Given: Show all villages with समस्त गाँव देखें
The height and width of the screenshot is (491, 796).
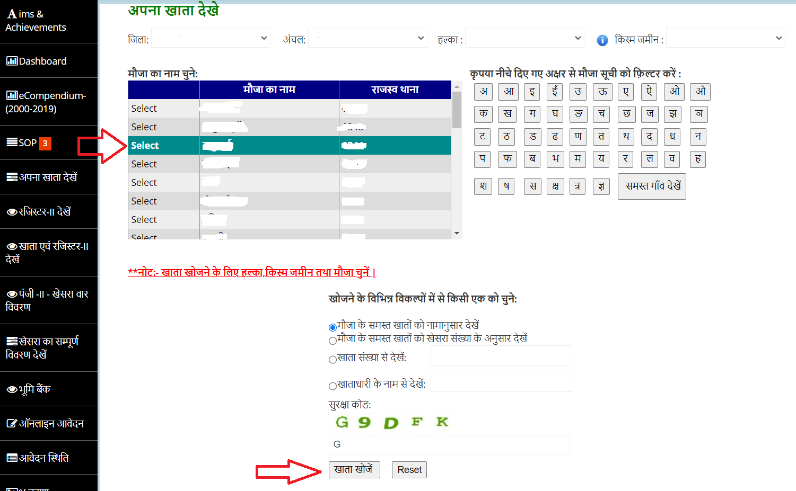Looking at the screenshot, I should tap(652, 186).
